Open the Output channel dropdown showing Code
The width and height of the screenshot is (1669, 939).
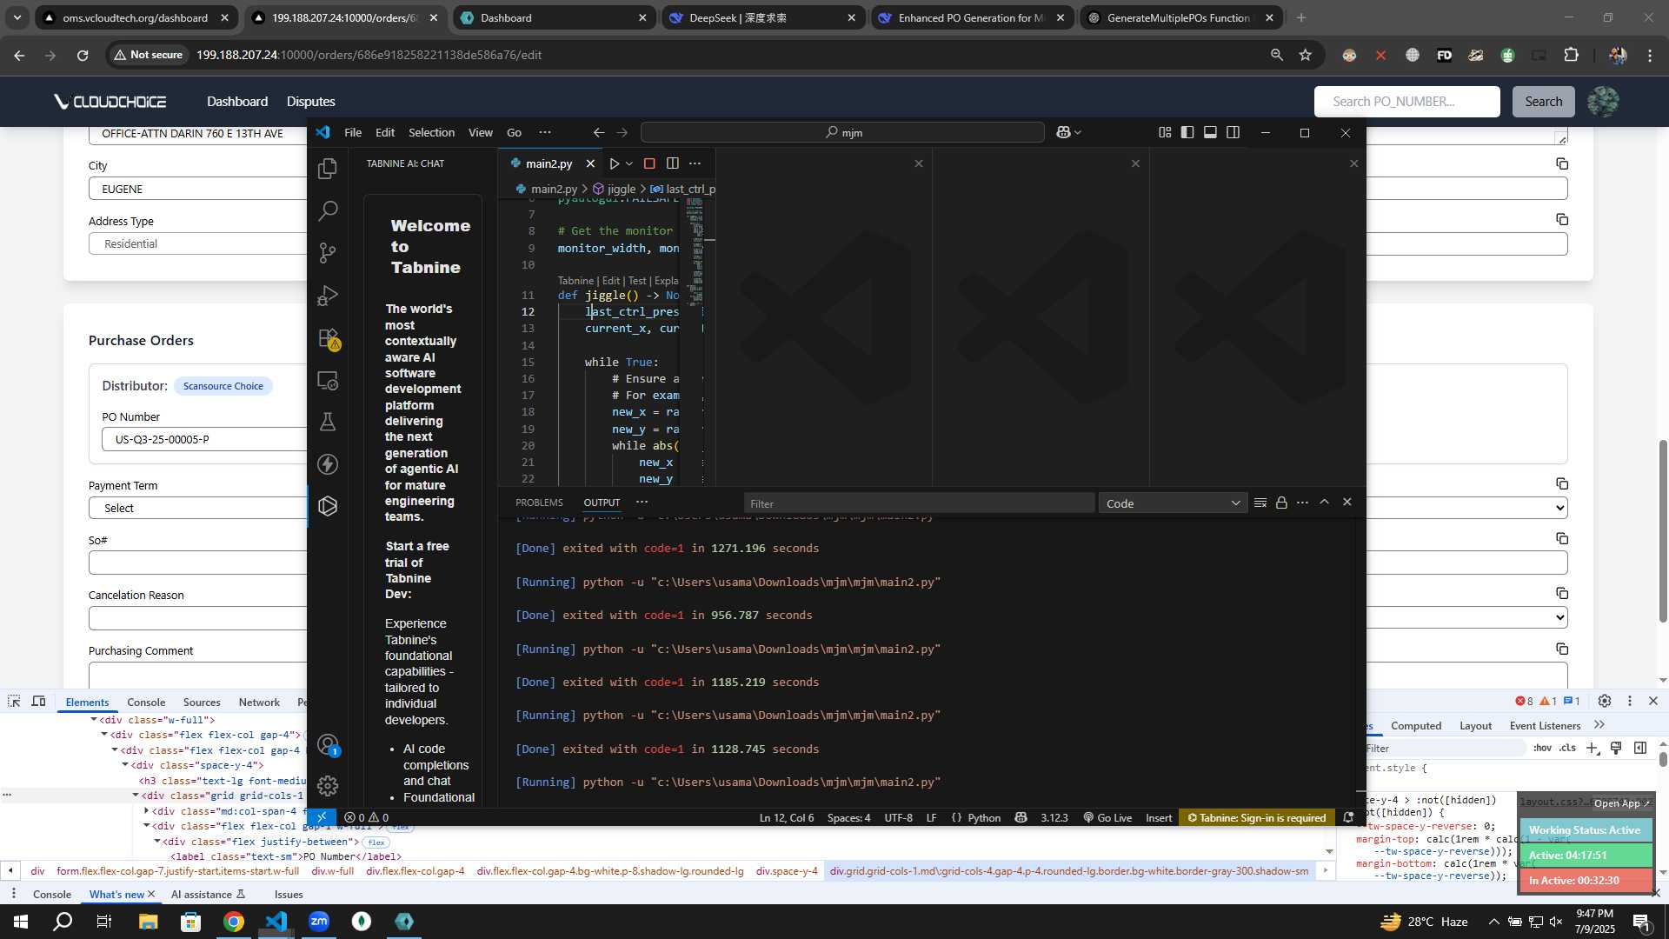[1173, 503]
